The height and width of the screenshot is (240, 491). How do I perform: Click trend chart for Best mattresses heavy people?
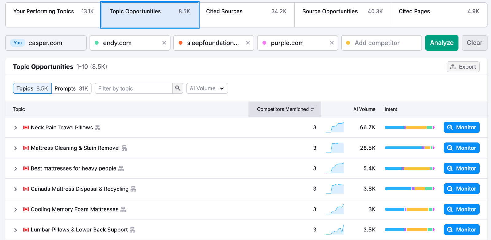coord(335,168)
